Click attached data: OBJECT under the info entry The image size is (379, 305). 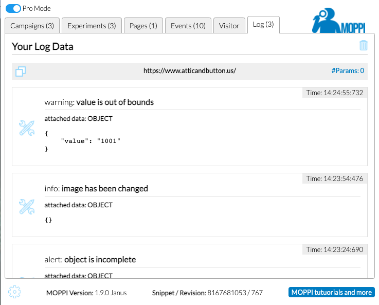tap(79, 205)
